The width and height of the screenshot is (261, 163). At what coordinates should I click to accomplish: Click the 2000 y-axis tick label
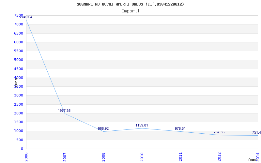click(19, 113)
